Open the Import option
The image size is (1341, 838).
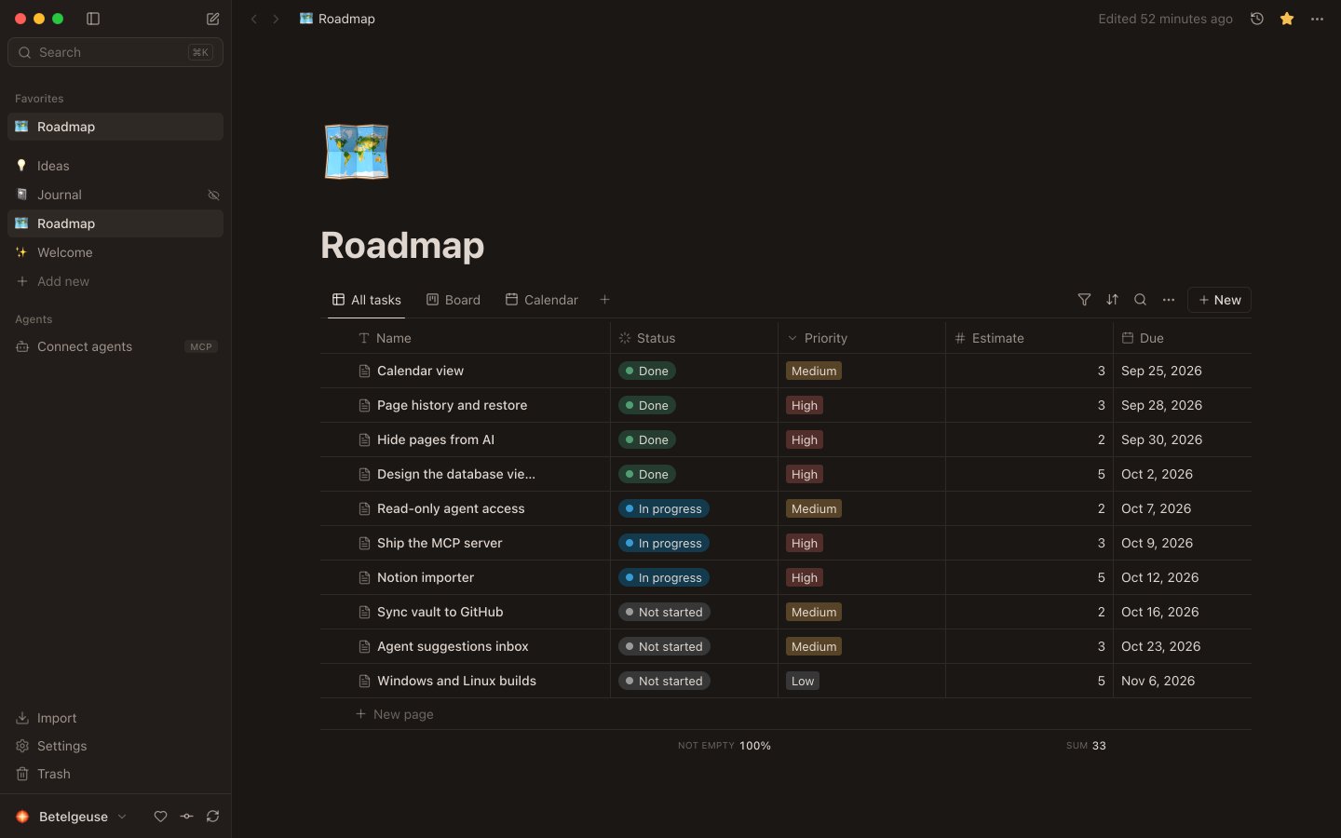point(115,718)
